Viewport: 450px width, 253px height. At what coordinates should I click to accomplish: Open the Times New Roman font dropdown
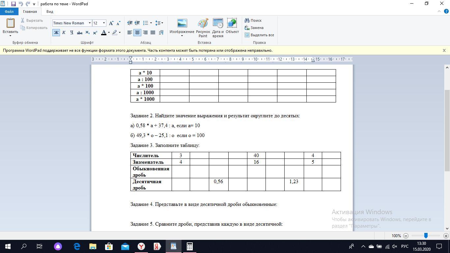pos(90,23)
